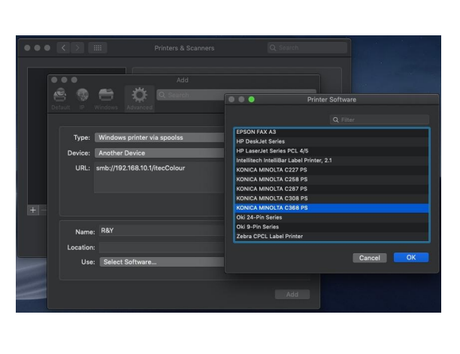Screen dimensions: 460x354
Task: Click the URL text field
Action: pos(159,178)
